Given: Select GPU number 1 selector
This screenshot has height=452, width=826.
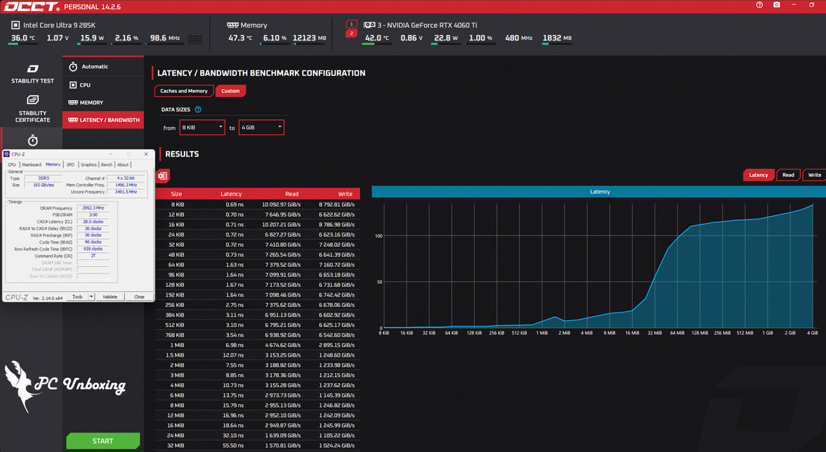Looking at the screenshot, I should (x=351, y=23).
